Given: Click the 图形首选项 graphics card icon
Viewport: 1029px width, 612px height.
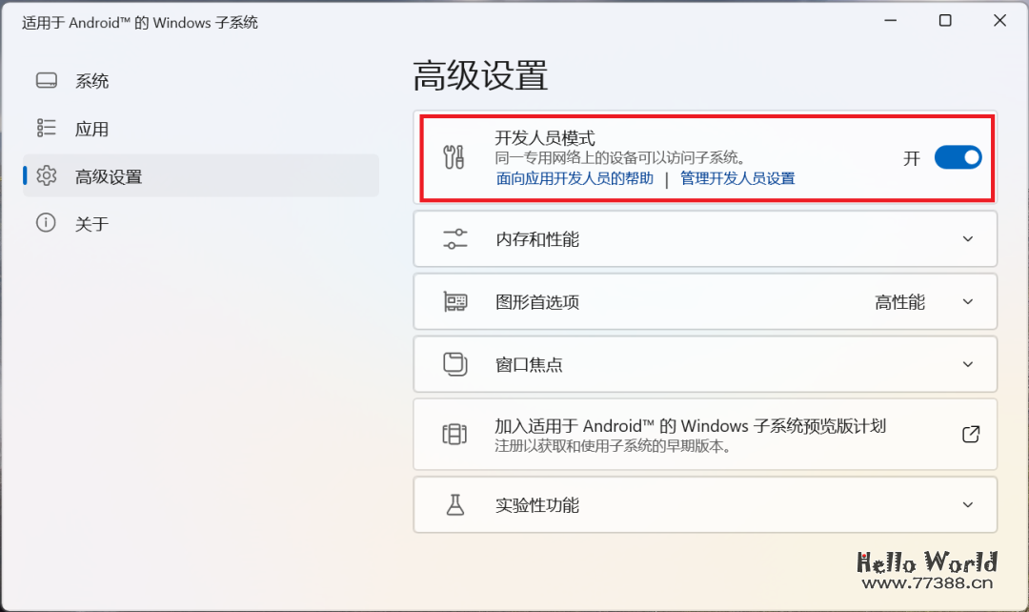Looking at the screenshot, I should [454, 301].
